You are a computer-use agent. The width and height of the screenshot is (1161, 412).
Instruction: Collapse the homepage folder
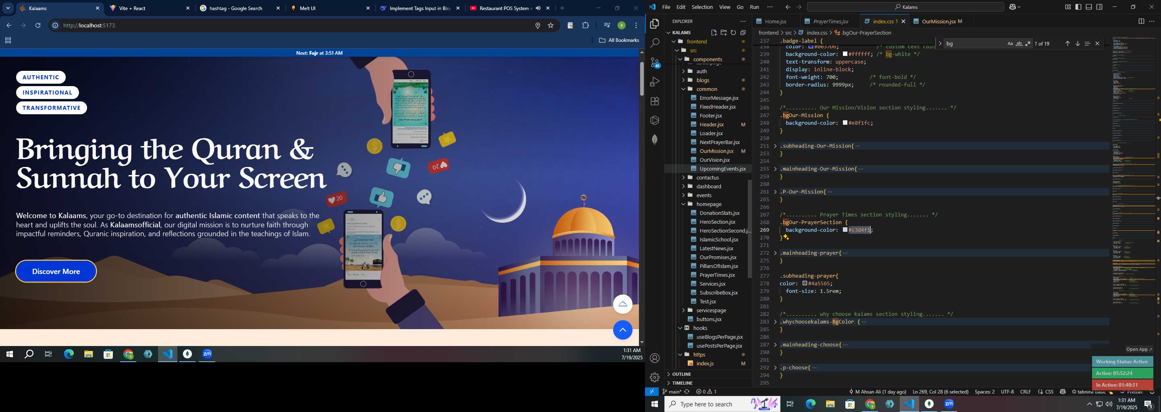709,204
